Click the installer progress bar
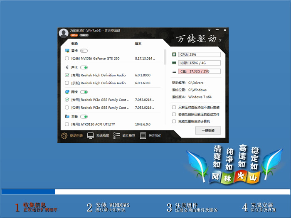This screenshot has height=218, width=291. pyautogui.click(x=145, y=192)
